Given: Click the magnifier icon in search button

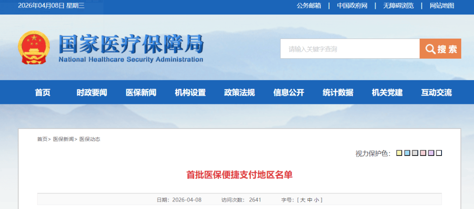Looking at the screenshot, I should coord(430,49).
